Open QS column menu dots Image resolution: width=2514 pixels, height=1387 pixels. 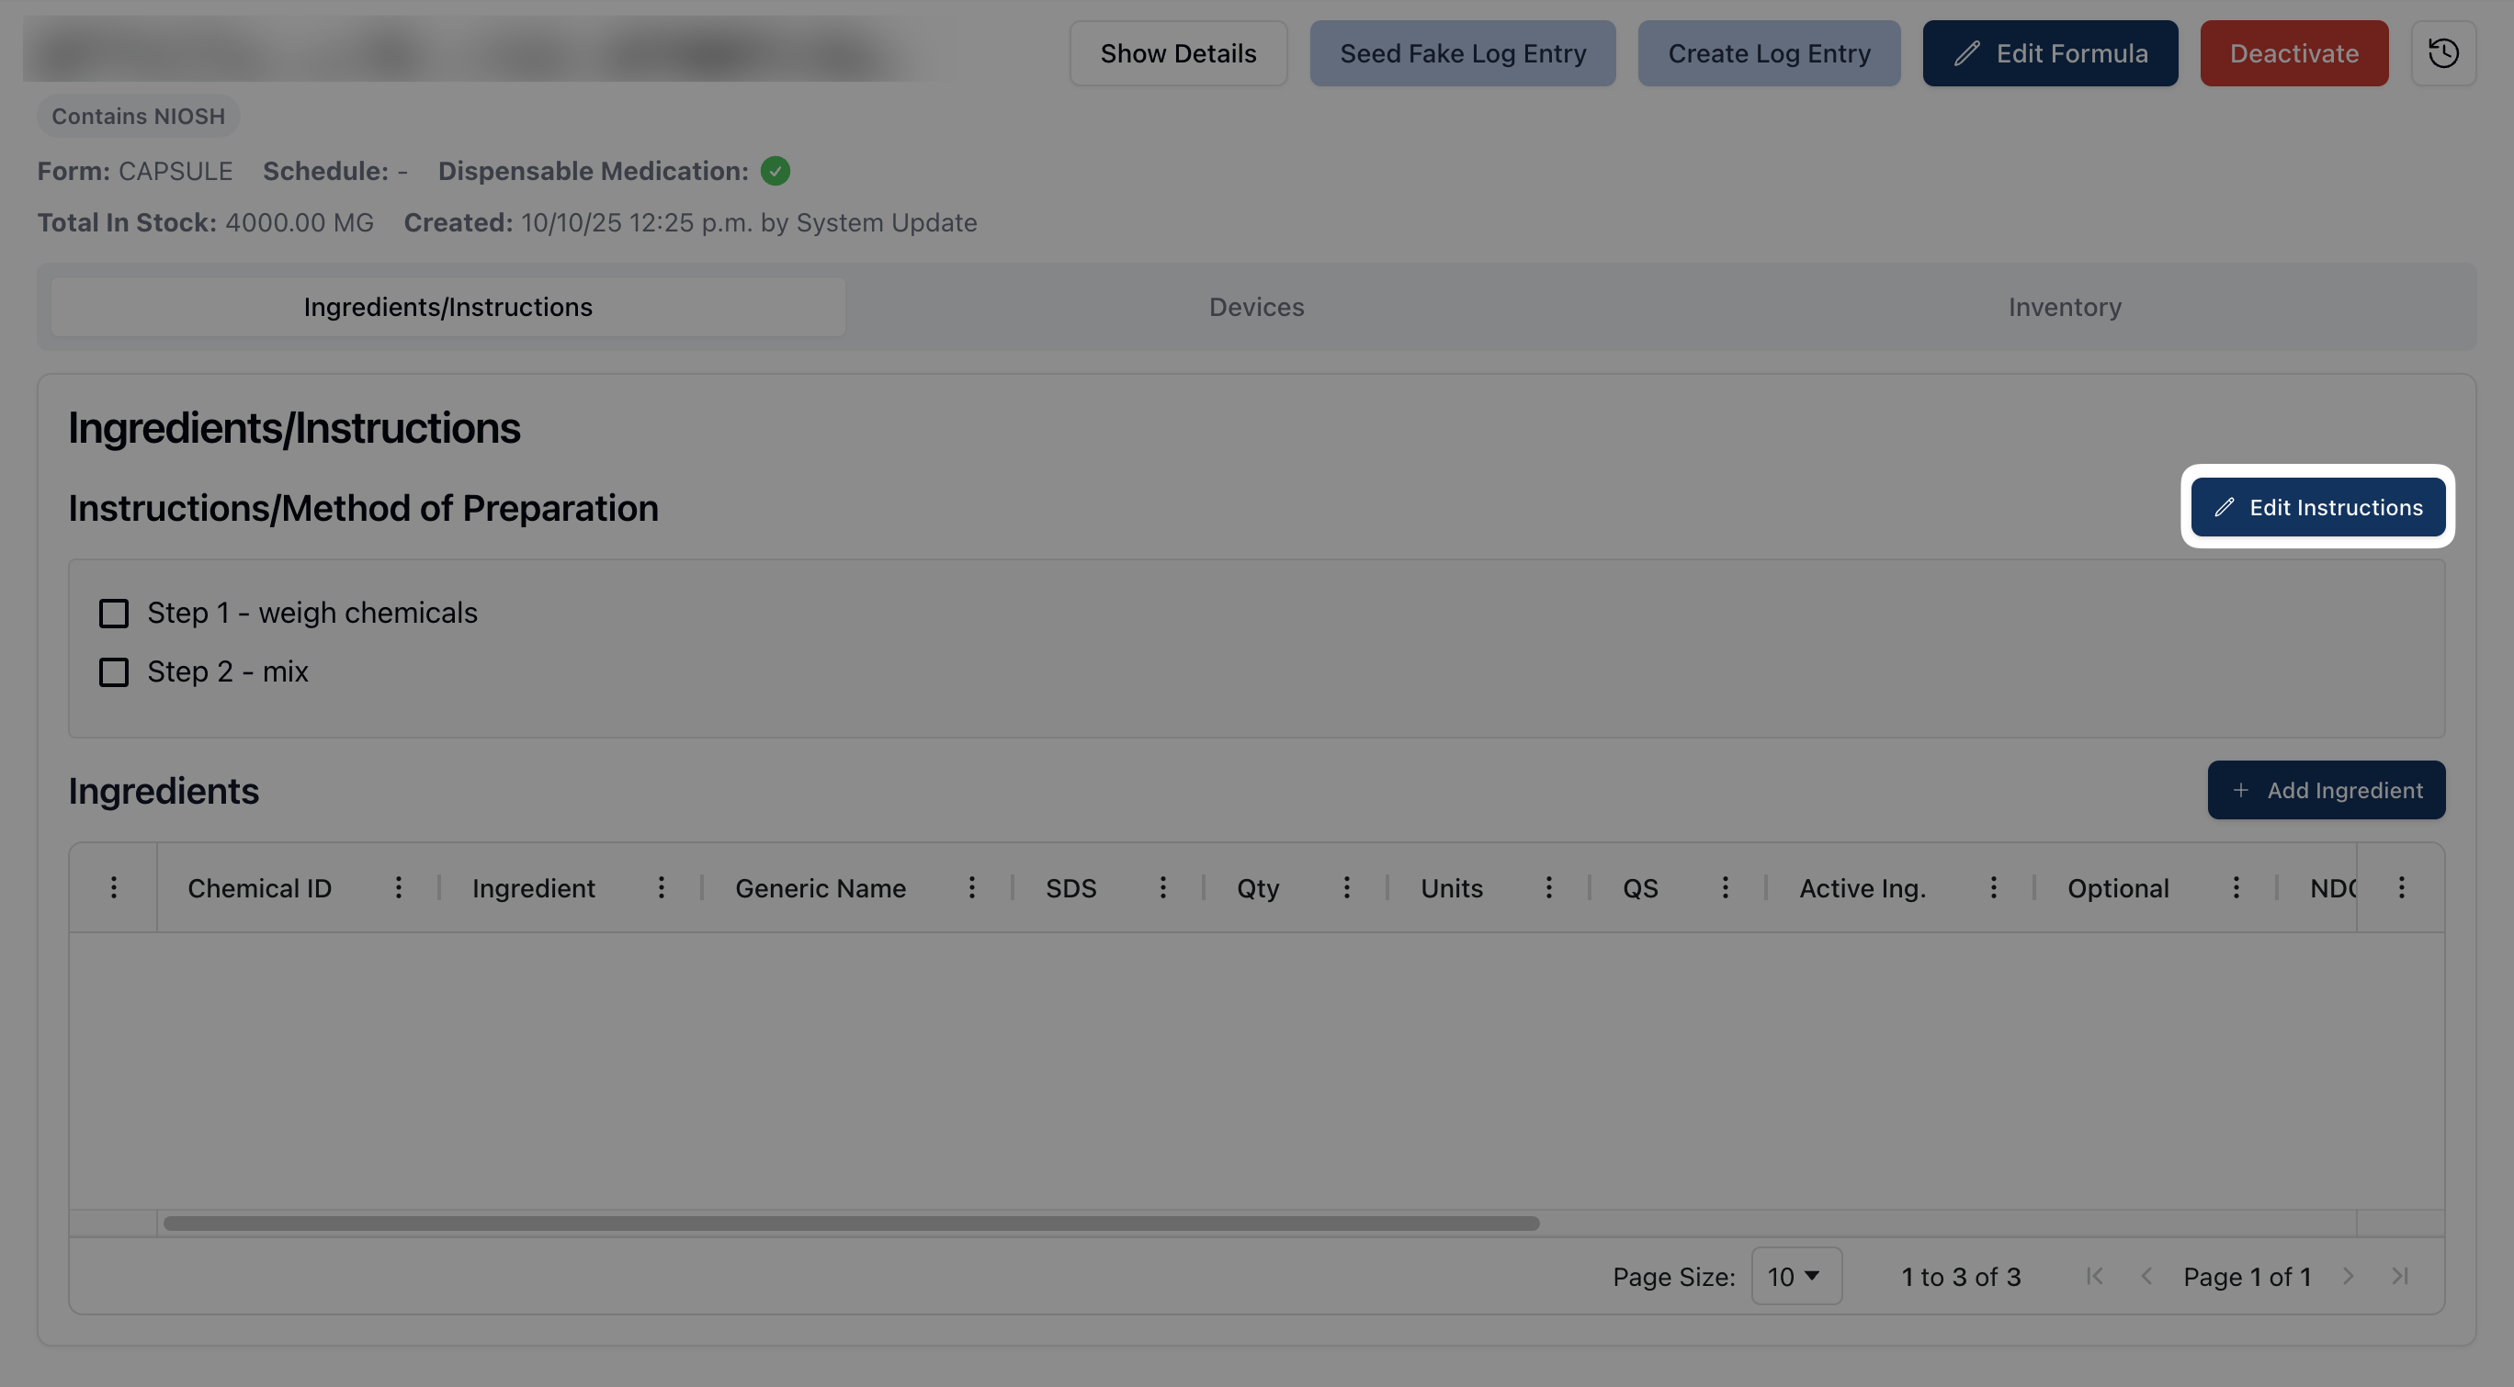1725,887
